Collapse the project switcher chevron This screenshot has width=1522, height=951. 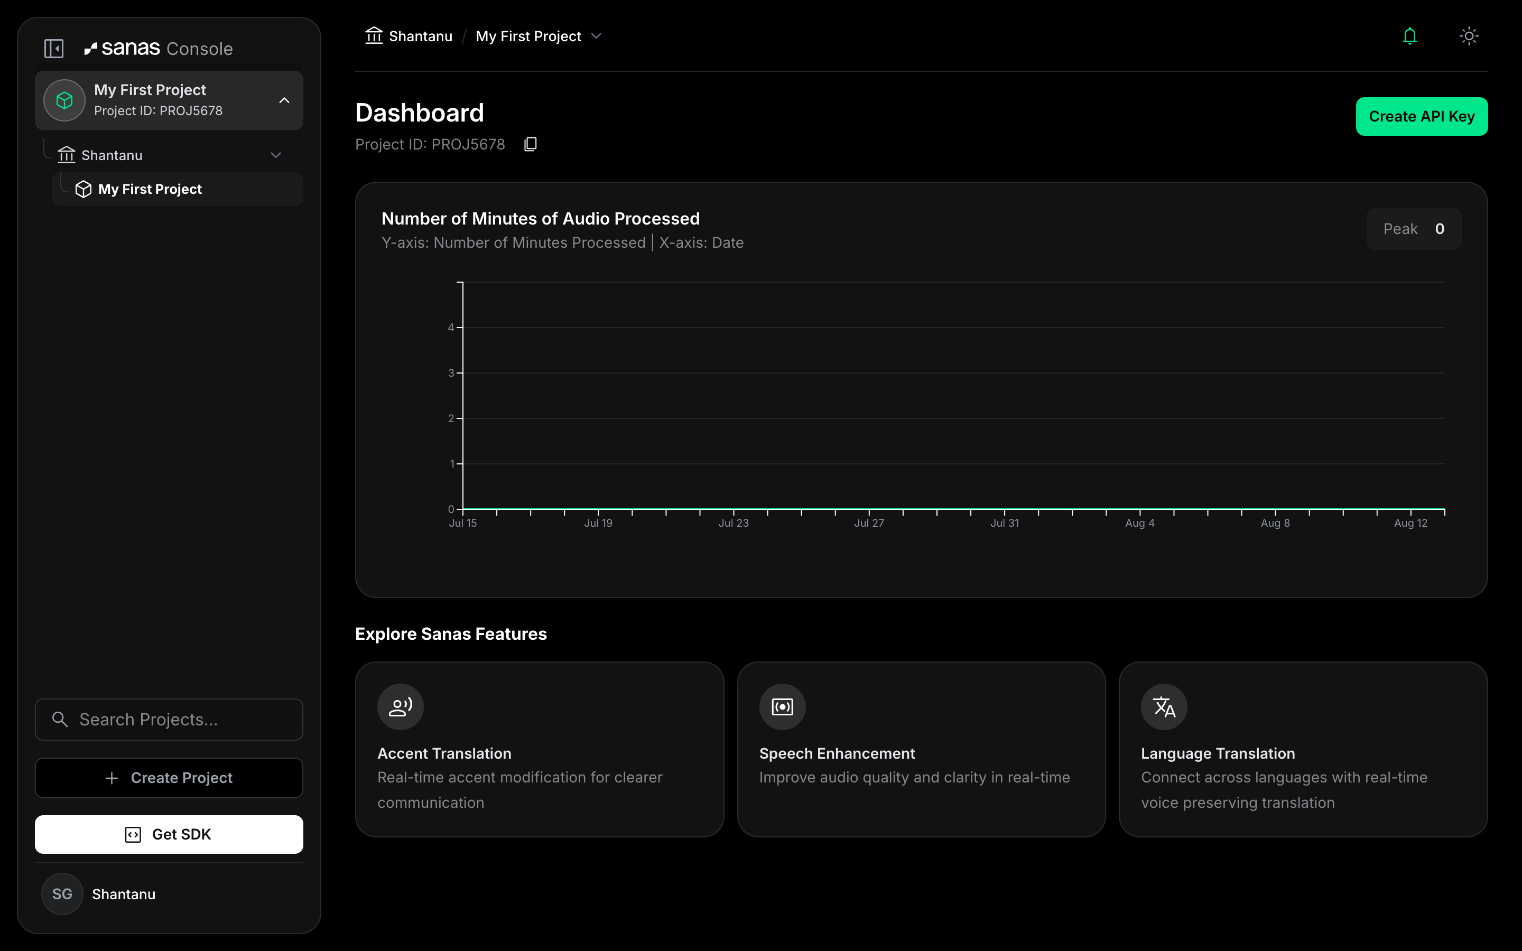coord(284,100)
